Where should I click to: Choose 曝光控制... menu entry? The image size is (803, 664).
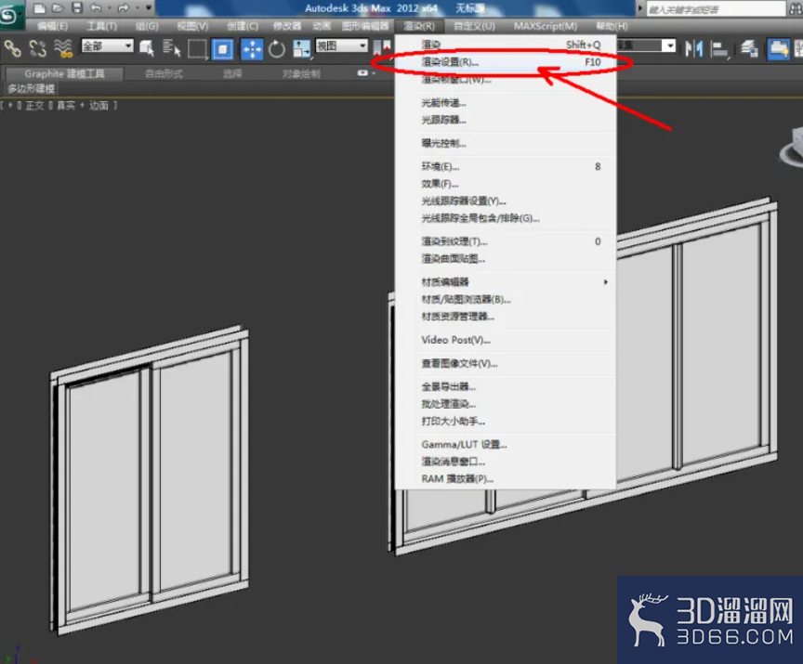(506, 143)
